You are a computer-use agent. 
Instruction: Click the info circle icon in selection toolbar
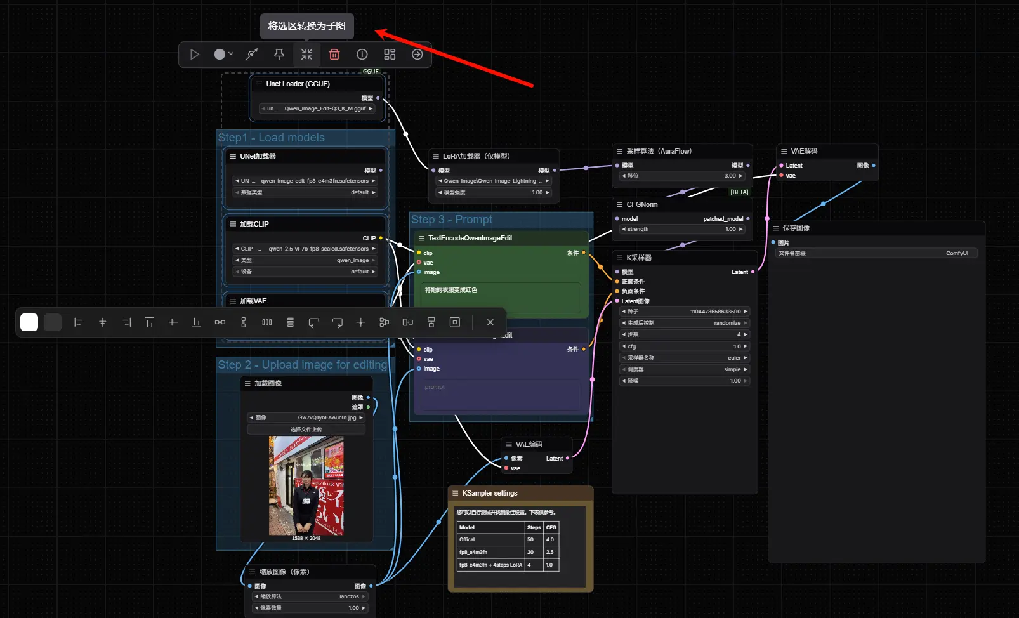362,55
